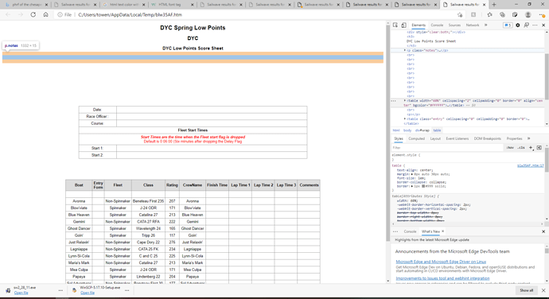
Task: Switch to the Sources tab
Action: point(454,25)
